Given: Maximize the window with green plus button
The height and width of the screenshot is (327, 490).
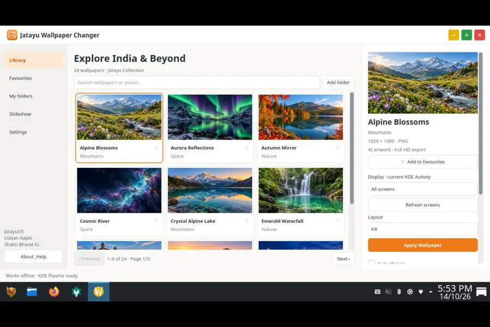Looking at the screenshot, I should [467, 35].
